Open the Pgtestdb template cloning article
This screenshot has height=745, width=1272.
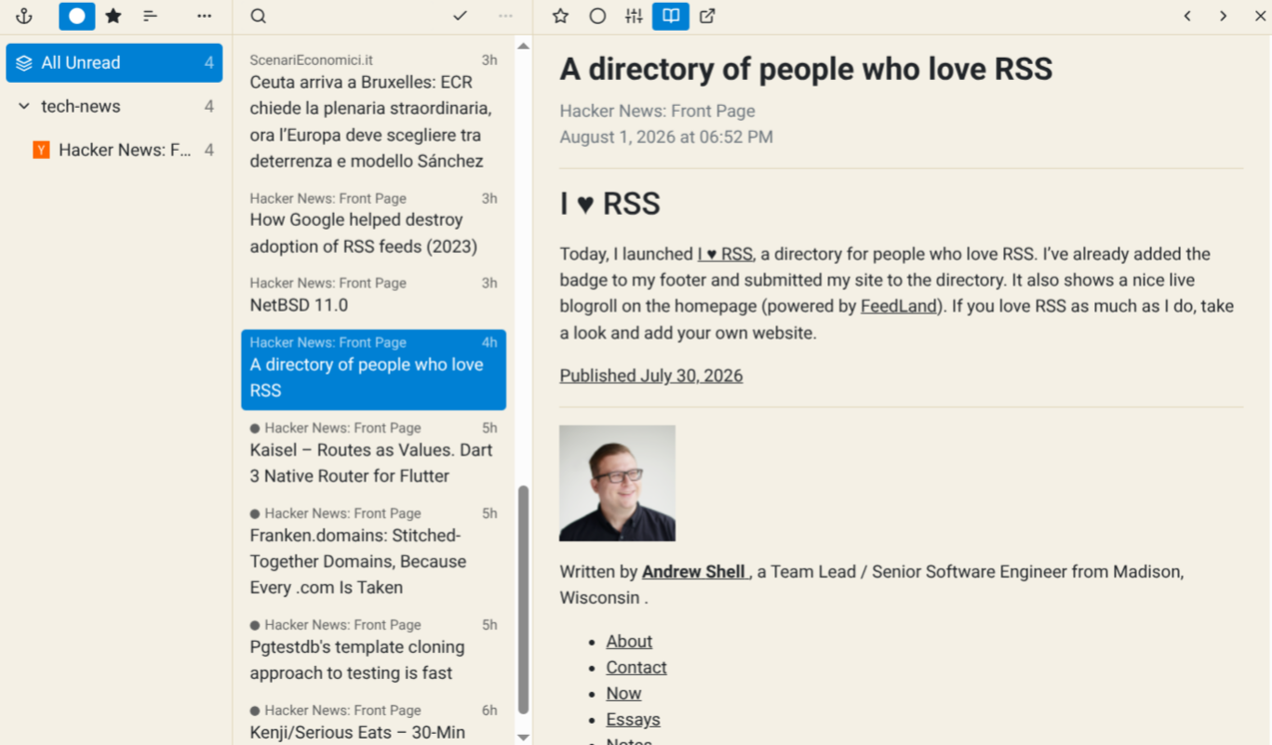coord(373,649)
